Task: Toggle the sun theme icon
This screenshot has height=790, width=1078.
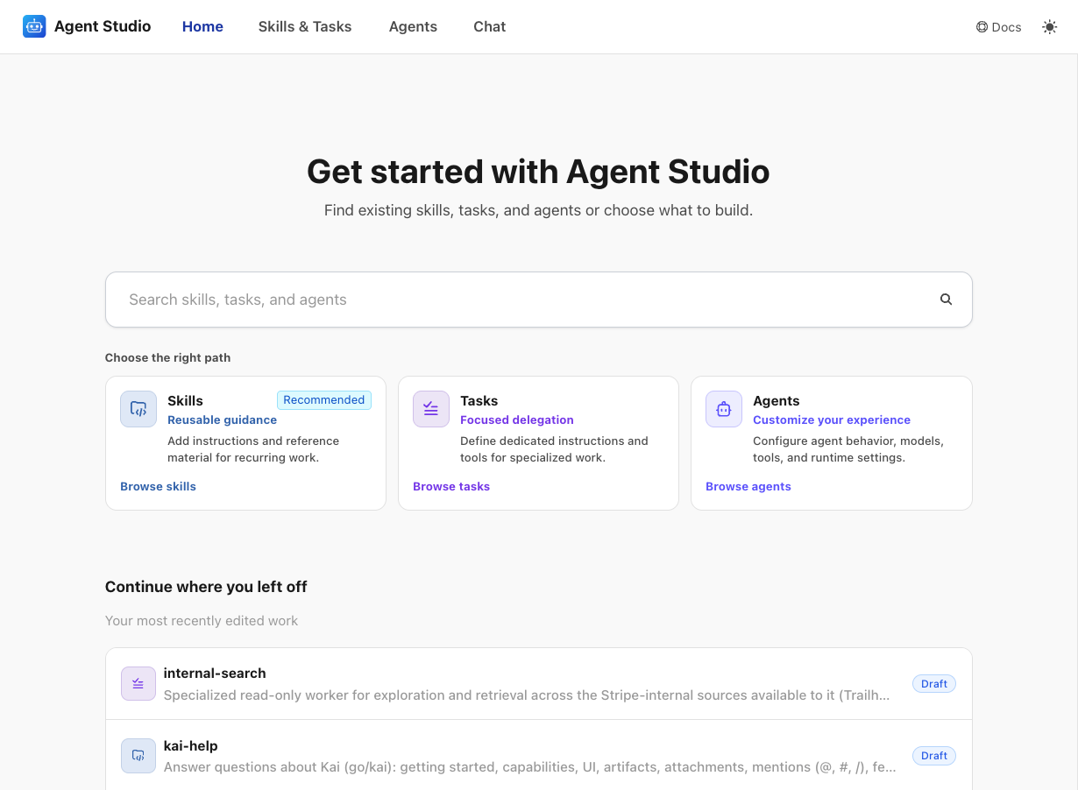Action: (1049, 27)
